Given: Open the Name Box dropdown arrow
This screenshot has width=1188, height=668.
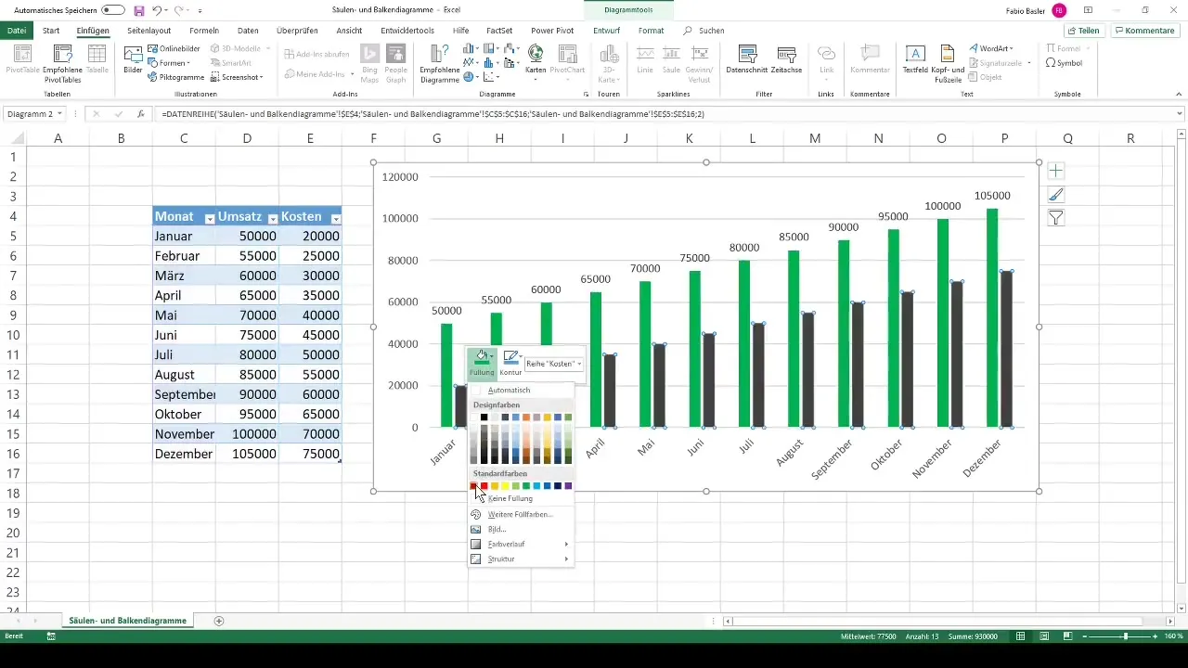Looking at the screenshot, I should point(59,114).
